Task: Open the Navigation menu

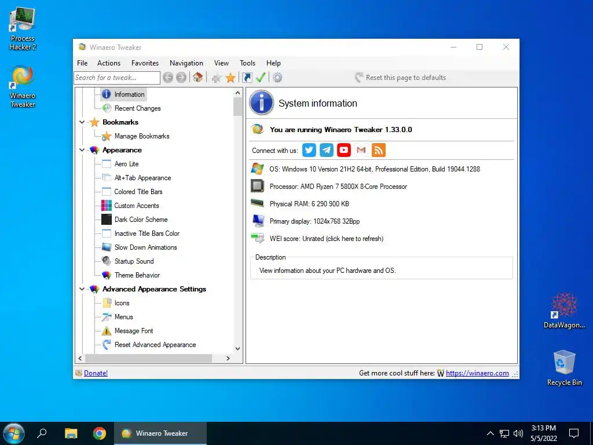Action: click(x=186, y=63)
